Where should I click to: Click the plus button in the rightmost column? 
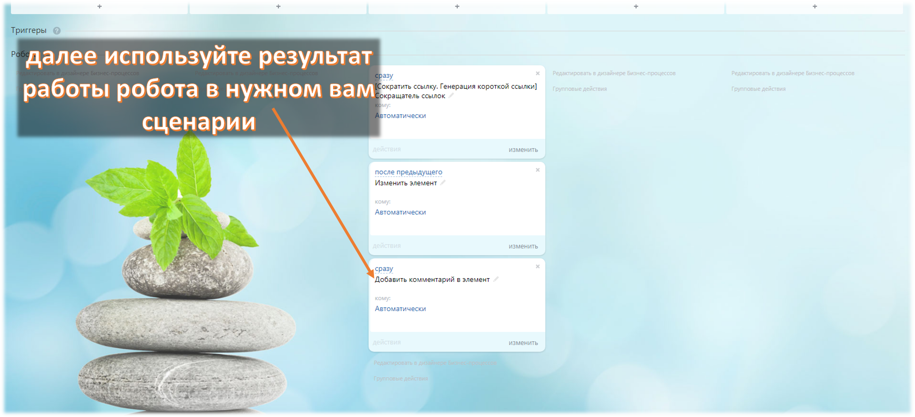click(814, 7)
